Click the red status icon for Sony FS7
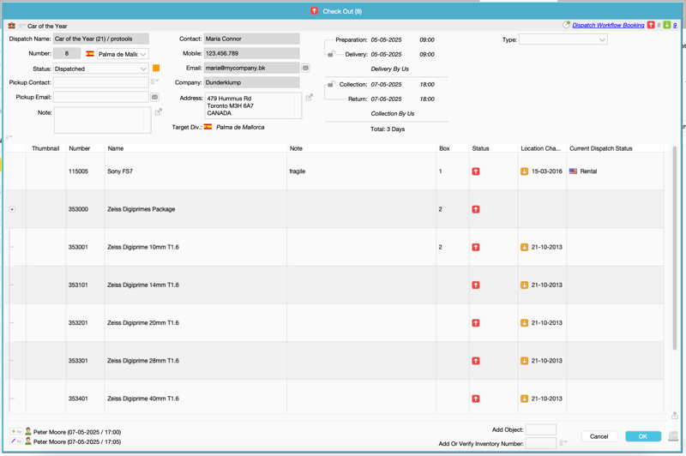This screenshot has height=456, width=686. coord(476,171)
